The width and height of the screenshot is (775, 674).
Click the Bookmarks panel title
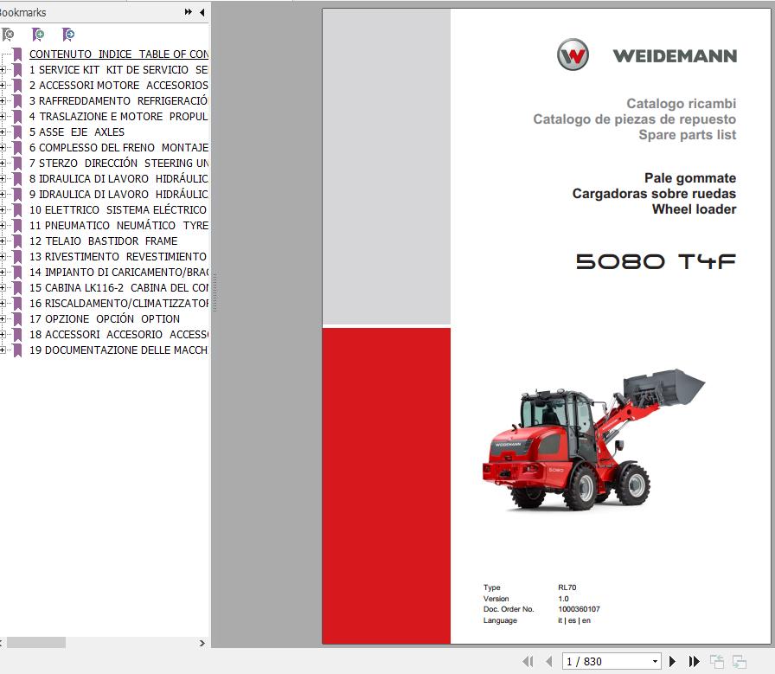tap(22, 12)
